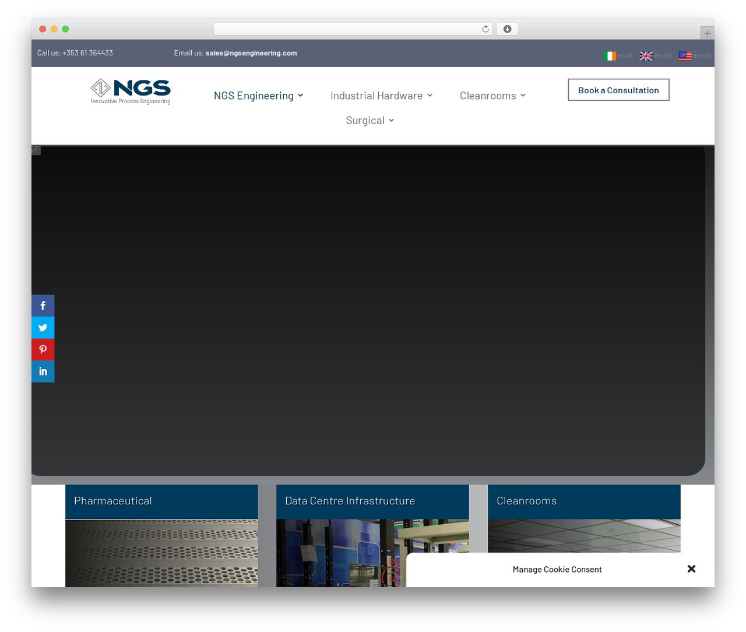The image size is (746, 632).
Task: Select the US flag en-US language
Action: (695, 56)
